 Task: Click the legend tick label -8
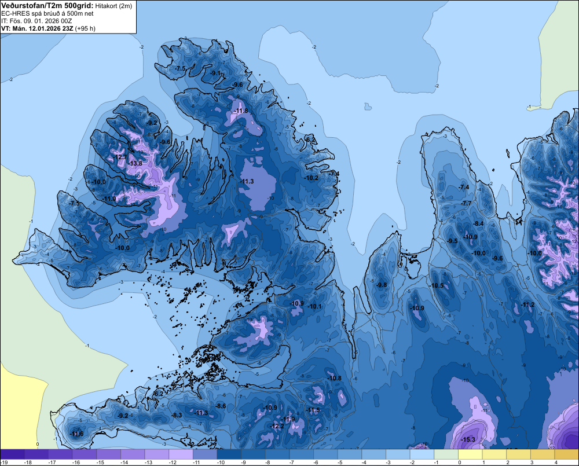tap(267, 463)
